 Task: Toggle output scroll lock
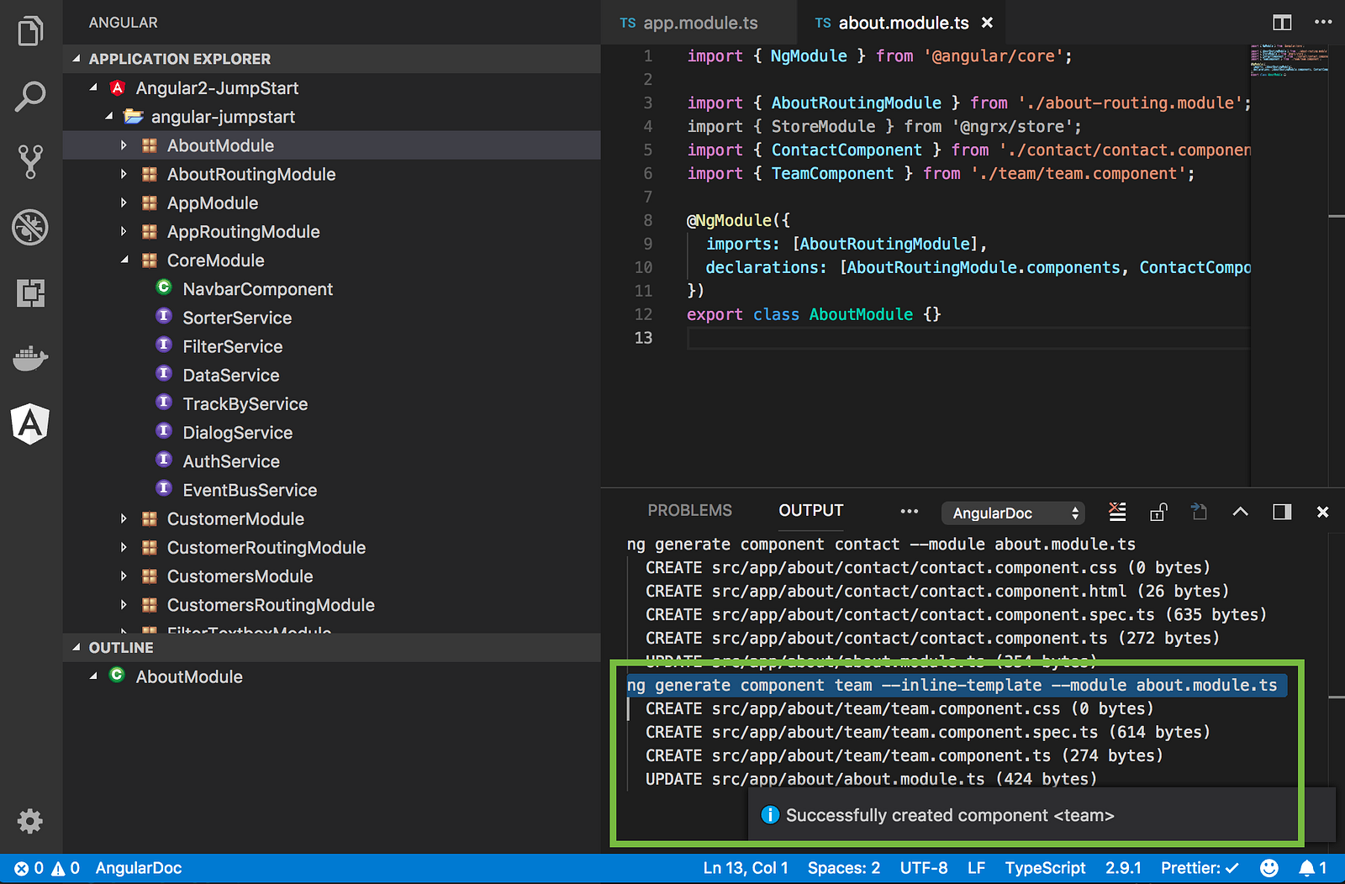coord(1158,512)
